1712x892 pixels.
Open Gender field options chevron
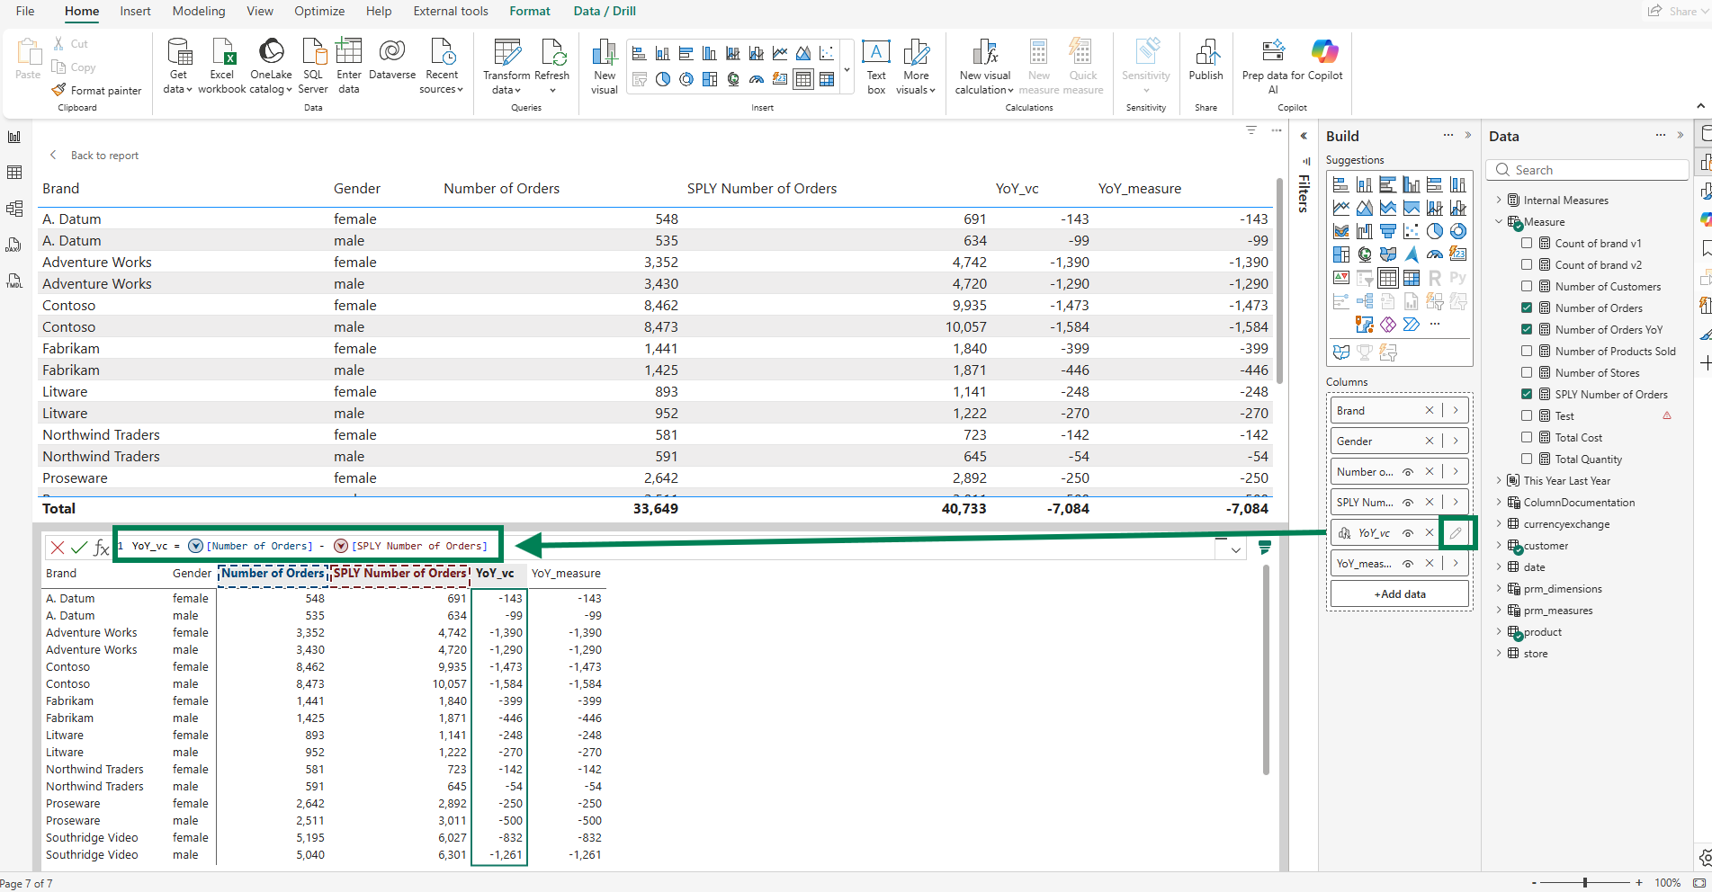1456,442
